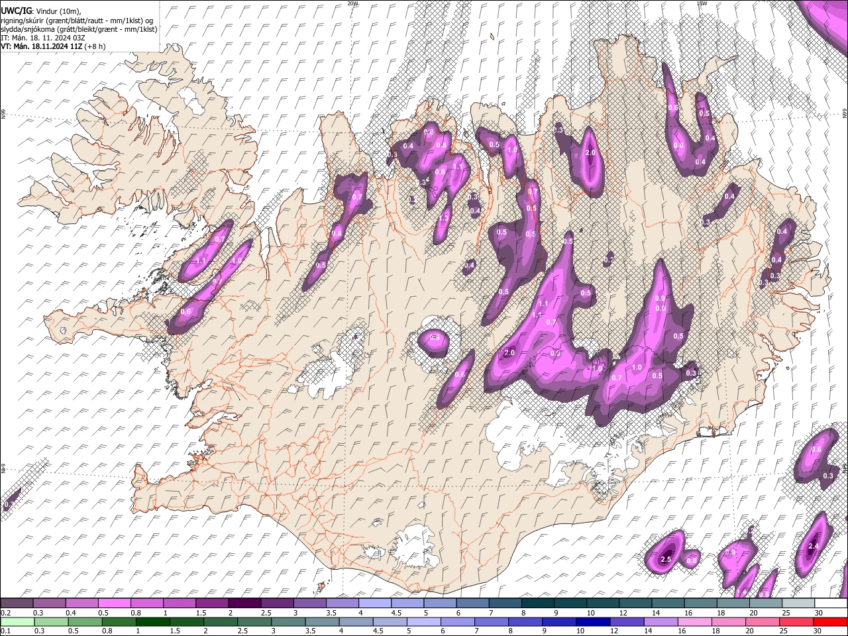
Task: Select lower legend swatch starting at 2.5
Action: [x=254, y=621]
